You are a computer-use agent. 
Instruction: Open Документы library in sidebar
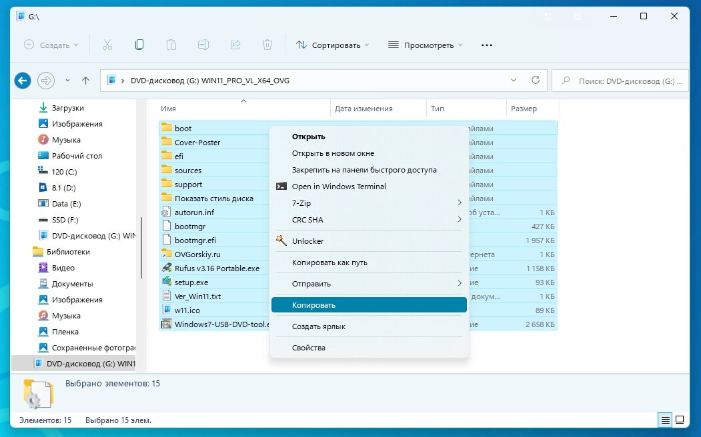(73, 283)
